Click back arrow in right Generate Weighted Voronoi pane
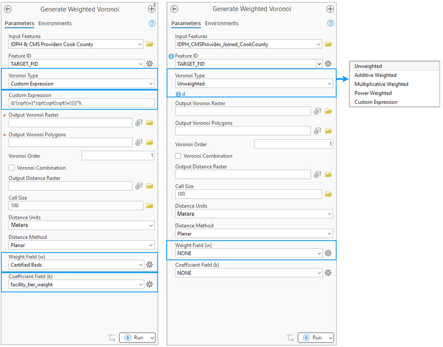Image resolution: width=443 pixels, height=347 pixels. [174, 9]
